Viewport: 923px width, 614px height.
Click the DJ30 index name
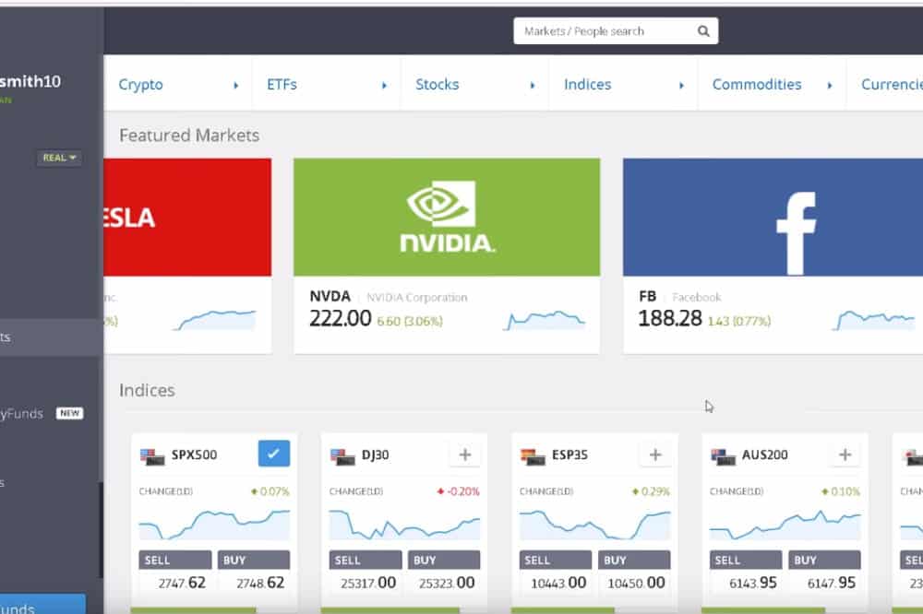click(x=375, y=455)
